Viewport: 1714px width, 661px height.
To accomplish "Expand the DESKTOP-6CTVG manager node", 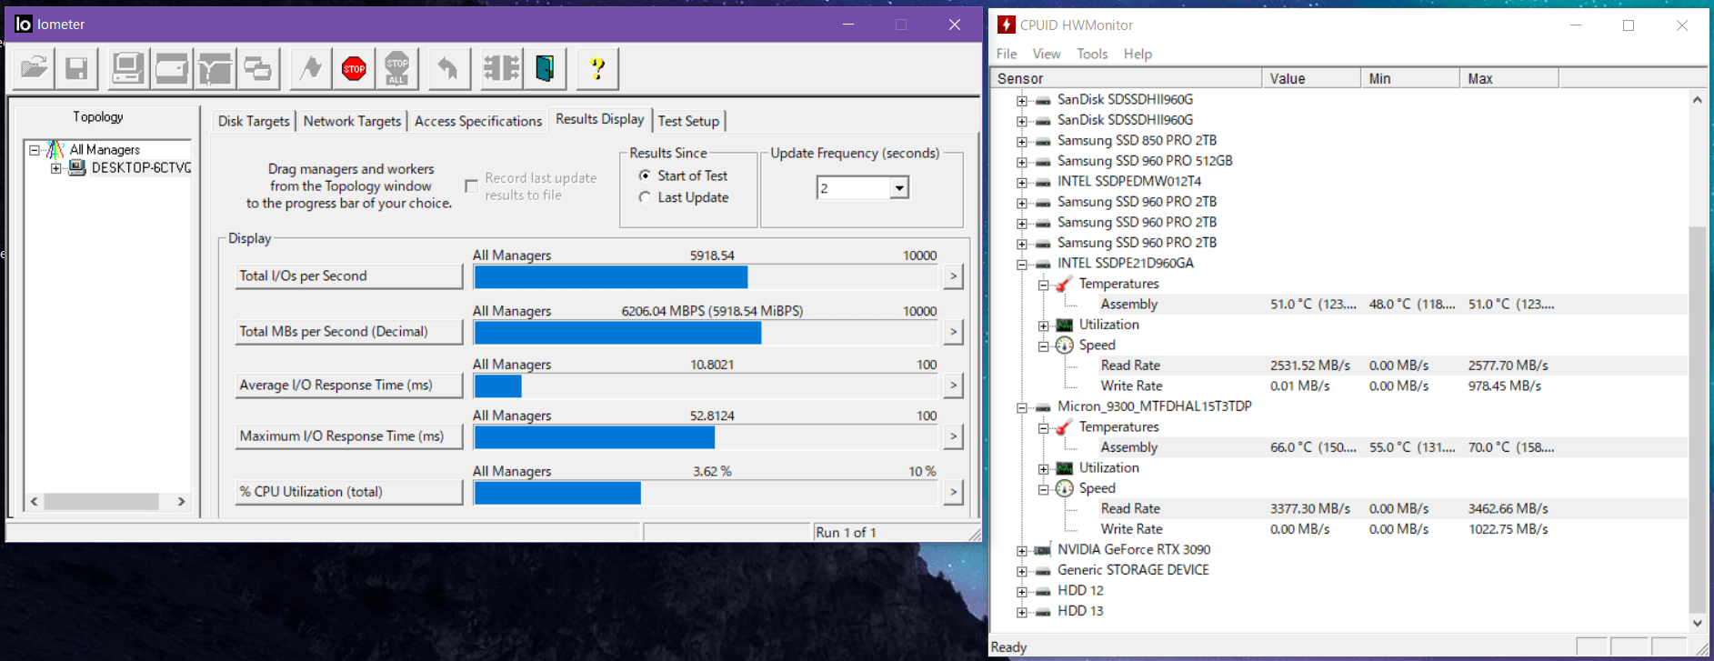I will pos(56,168).
